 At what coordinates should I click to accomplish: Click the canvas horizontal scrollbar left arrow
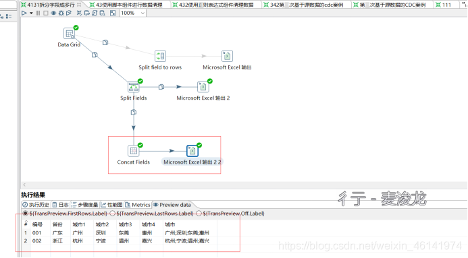pyautogui.click(x=24, y=185)
